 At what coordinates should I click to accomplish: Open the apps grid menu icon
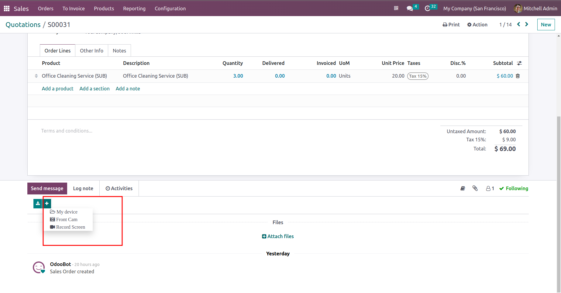[7, 8]
